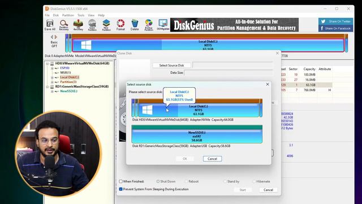Select the Hibernate radio option

(x=254, y=181)
